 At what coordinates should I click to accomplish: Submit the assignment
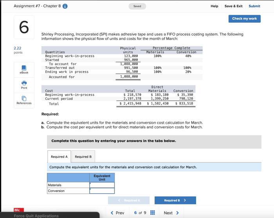click(254, 6)
